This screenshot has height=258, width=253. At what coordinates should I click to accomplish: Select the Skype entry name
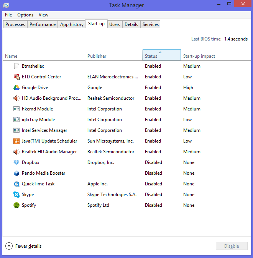click(28, 195)
